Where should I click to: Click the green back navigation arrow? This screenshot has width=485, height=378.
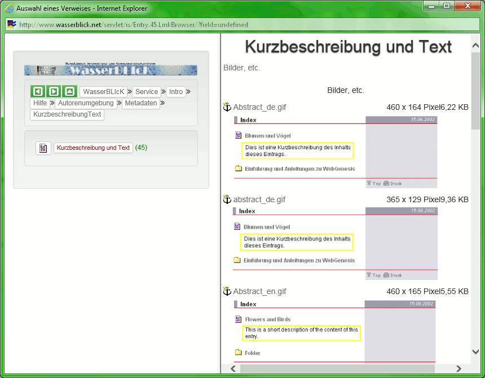click(38, 91)
